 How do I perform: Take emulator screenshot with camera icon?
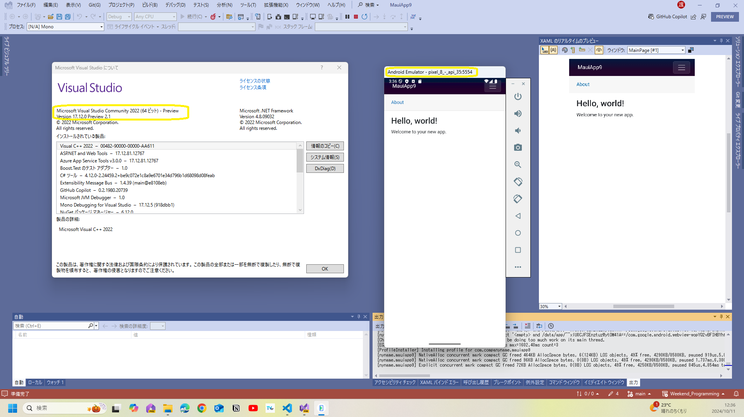(x=518, y=148)
